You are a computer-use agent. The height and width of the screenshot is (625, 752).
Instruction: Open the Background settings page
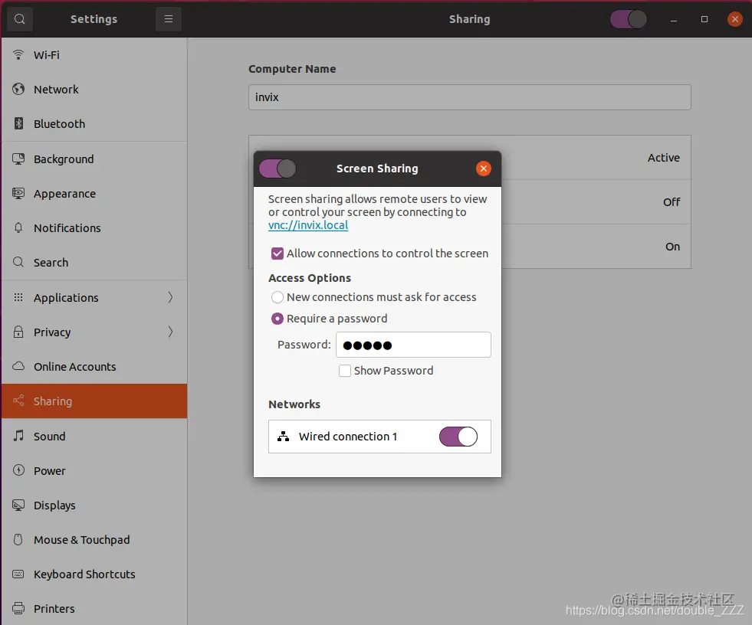(94, 159)
